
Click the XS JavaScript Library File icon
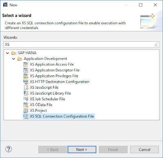point(26,93)
